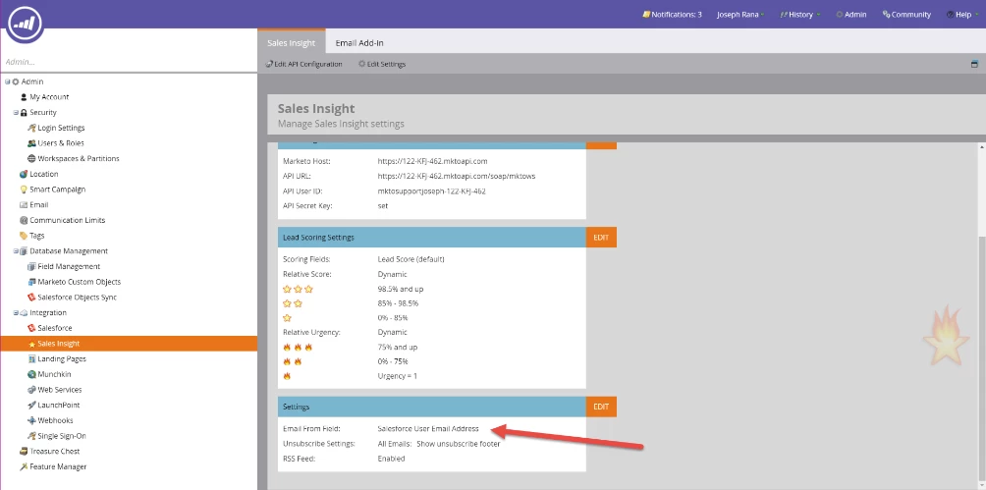This screenshot has height=490, width=986.
Task: Click the Landing Pages icon
Action: pos(31,359)
